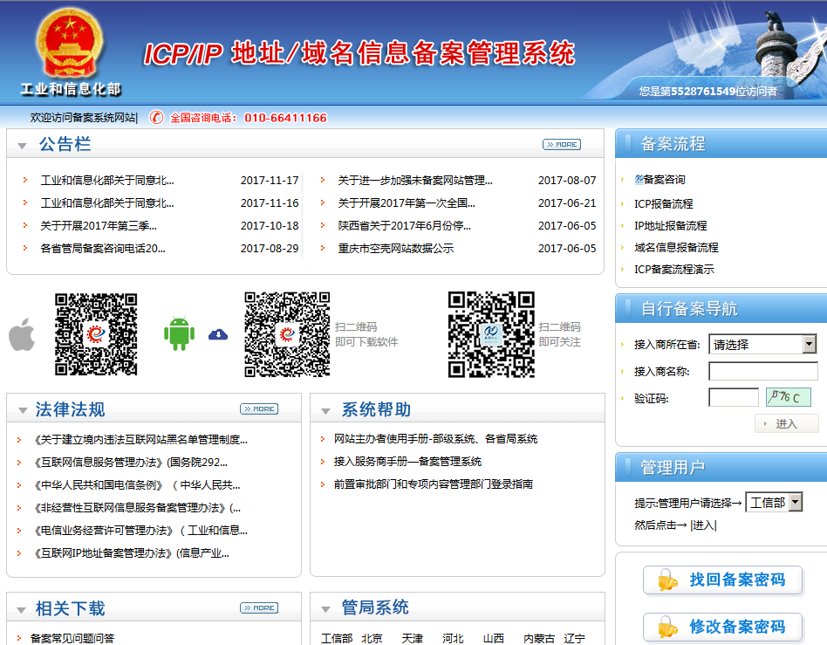This screenshot has height=645, width=827.
Task: Open 中华人民共和国电信条例 law link
Action: coord(136,485)
